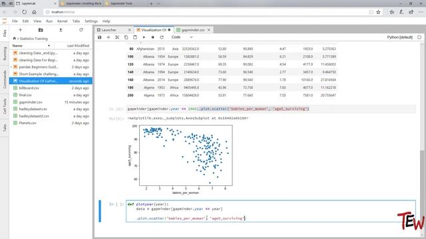Open the Tabs menu
Image resolution: width=426 pixels, height=239 pixels.
coord(76,21)
